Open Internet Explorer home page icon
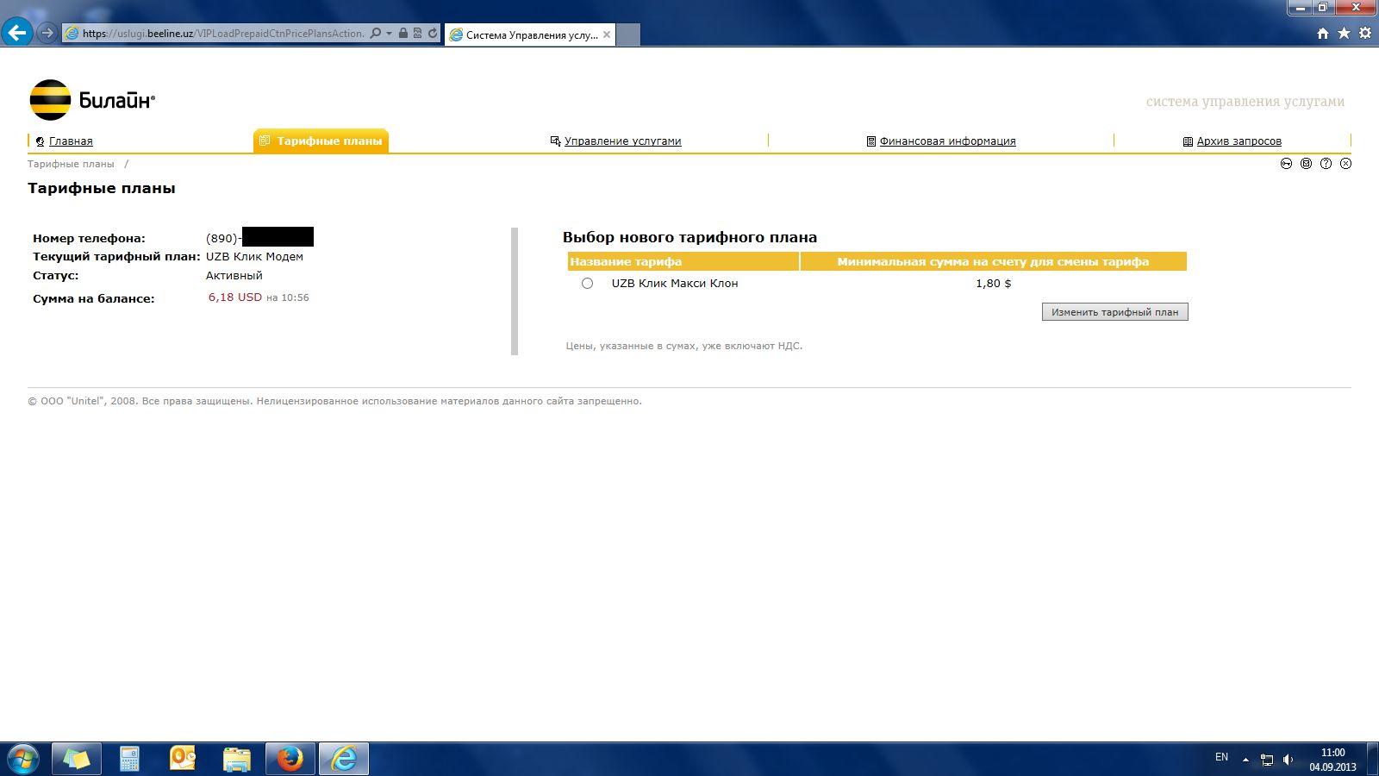 click(x=1323, y=34)
